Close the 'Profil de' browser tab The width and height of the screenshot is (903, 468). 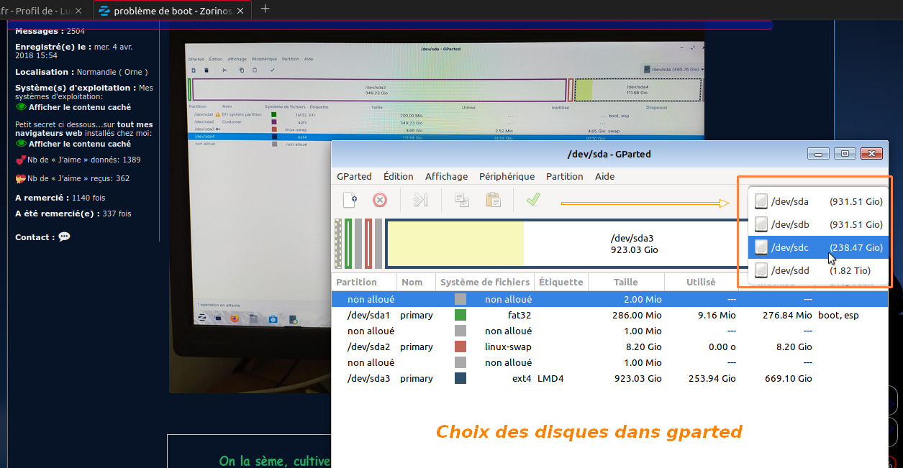point(79,11)
